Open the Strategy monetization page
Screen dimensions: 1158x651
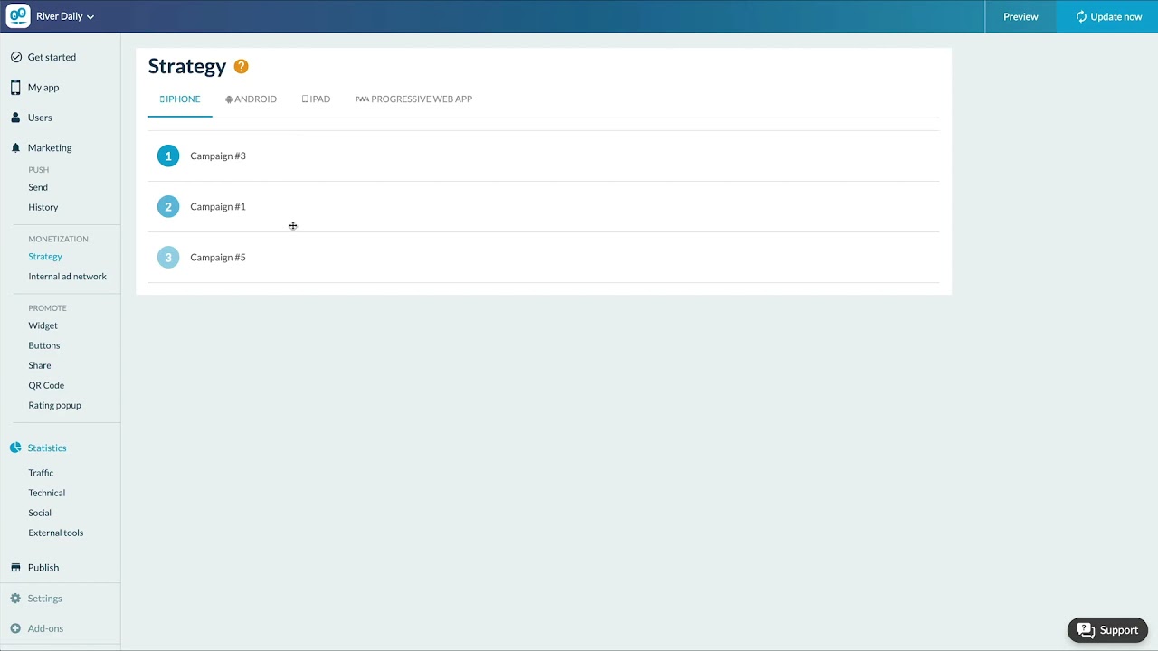pos(45,257)
